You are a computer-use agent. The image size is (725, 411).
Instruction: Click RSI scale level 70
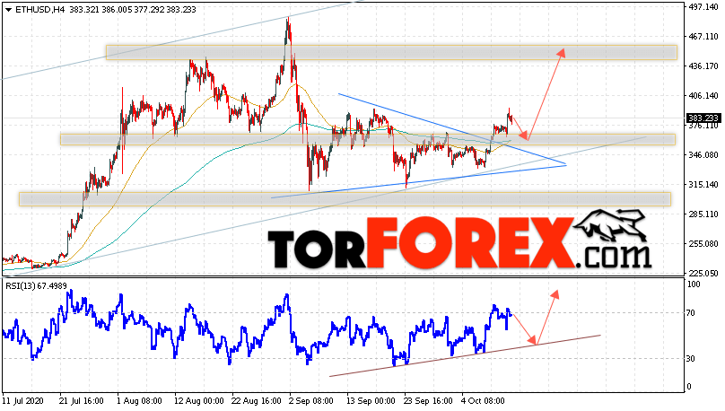click(x=691, y=313)
